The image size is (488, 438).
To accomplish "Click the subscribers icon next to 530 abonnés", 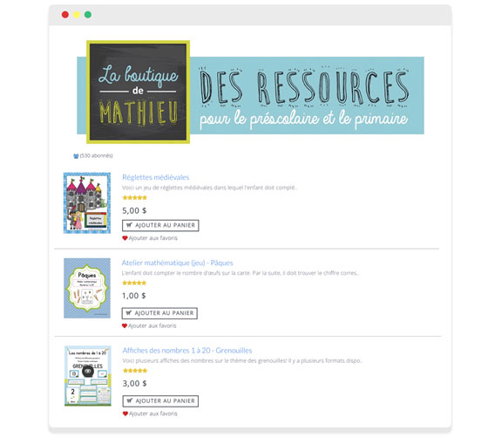I will pos(76,156).
